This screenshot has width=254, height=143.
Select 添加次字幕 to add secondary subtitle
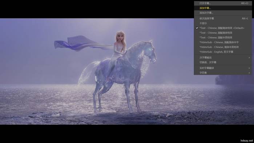pyautogui.click(x=223, y=13)
